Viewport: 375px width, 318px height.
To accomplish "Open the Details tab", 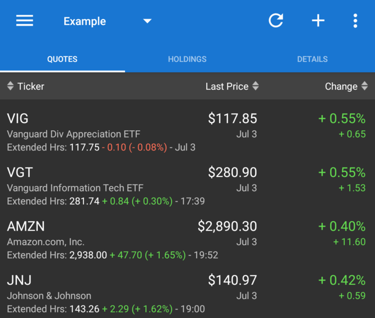I will [x=312, y=59].
